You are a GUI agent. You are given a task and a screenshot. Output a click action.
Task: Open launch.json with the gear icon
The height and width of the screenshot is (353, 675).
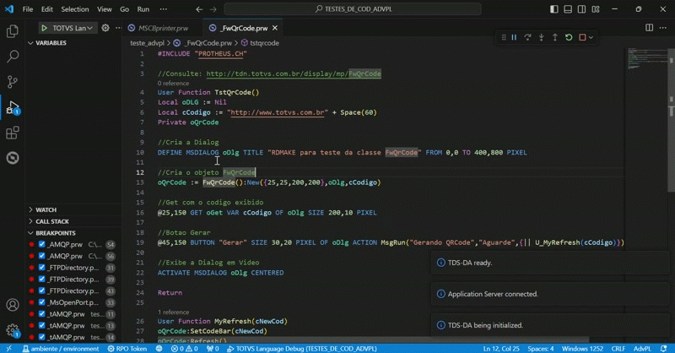click(105, 28)
